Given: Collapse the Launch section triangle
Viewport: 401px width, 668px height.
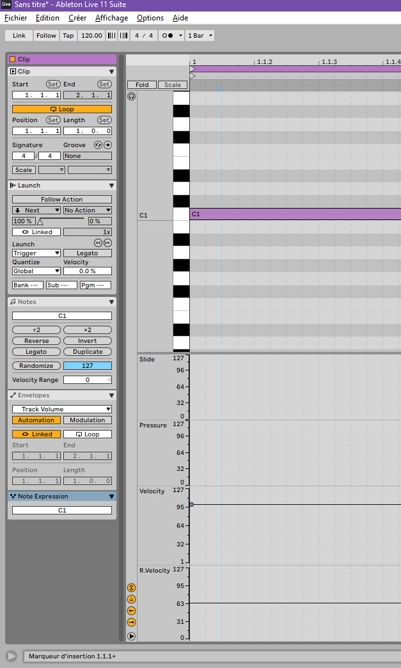Looking at the screenshot, I should [x=111, y=186].
